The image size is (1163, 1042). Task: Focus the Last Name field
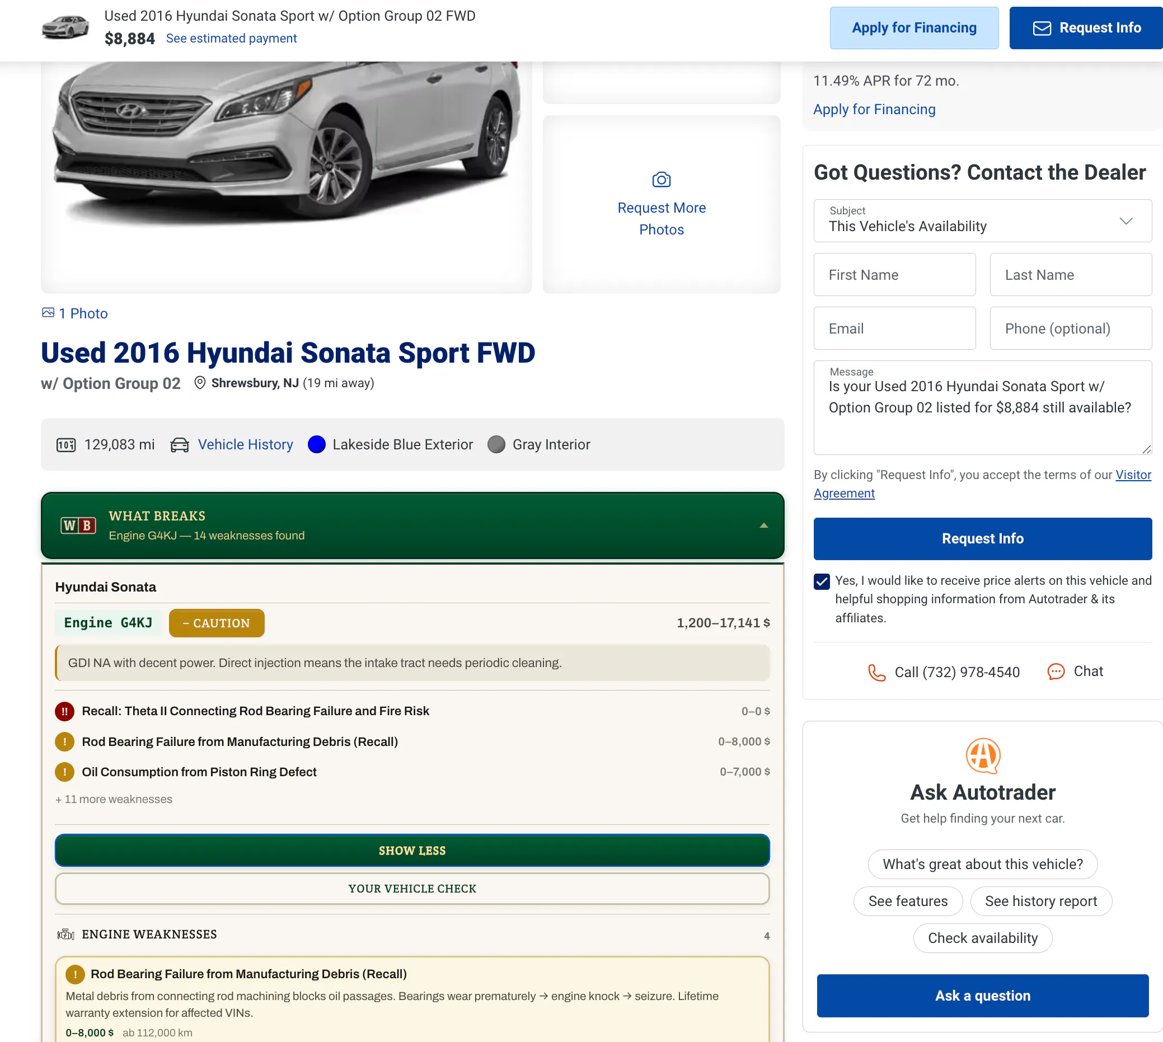tap(1071, 275)
